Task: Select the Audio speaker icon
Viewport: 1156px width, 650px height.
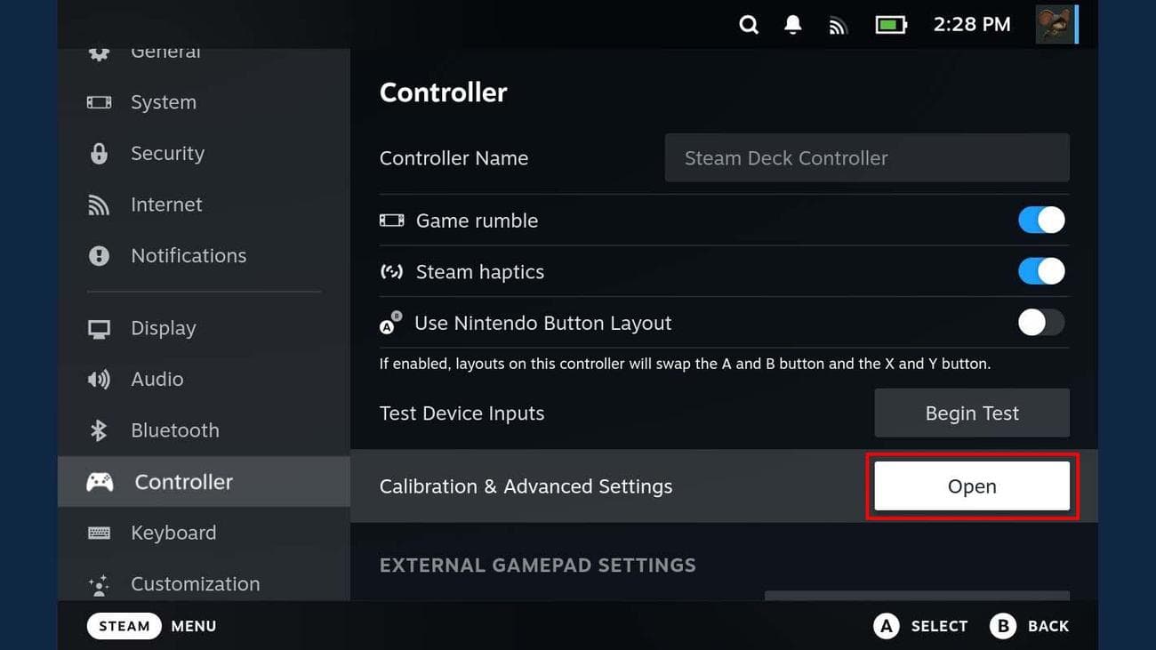Action: coord(99,379)
